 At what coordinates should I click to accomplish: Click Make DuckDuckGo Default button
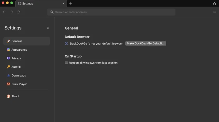pyautogui.click(x=145, y=43)
